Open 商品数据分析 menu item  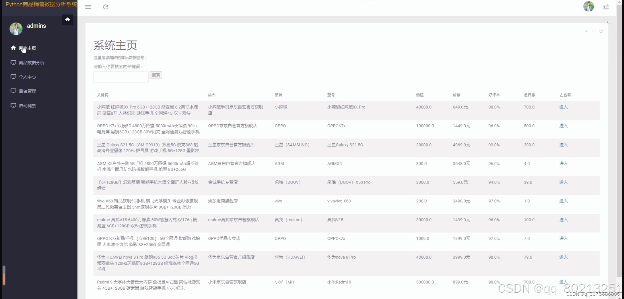tap(31, 63)
